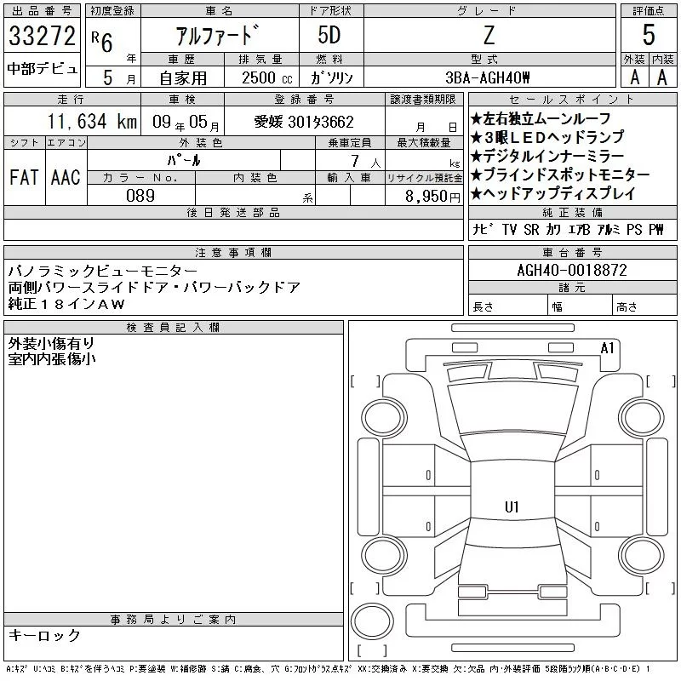Screen dimensions: 681x681
Task: Click the 長さ length field
Action: [x=507, y=306]
